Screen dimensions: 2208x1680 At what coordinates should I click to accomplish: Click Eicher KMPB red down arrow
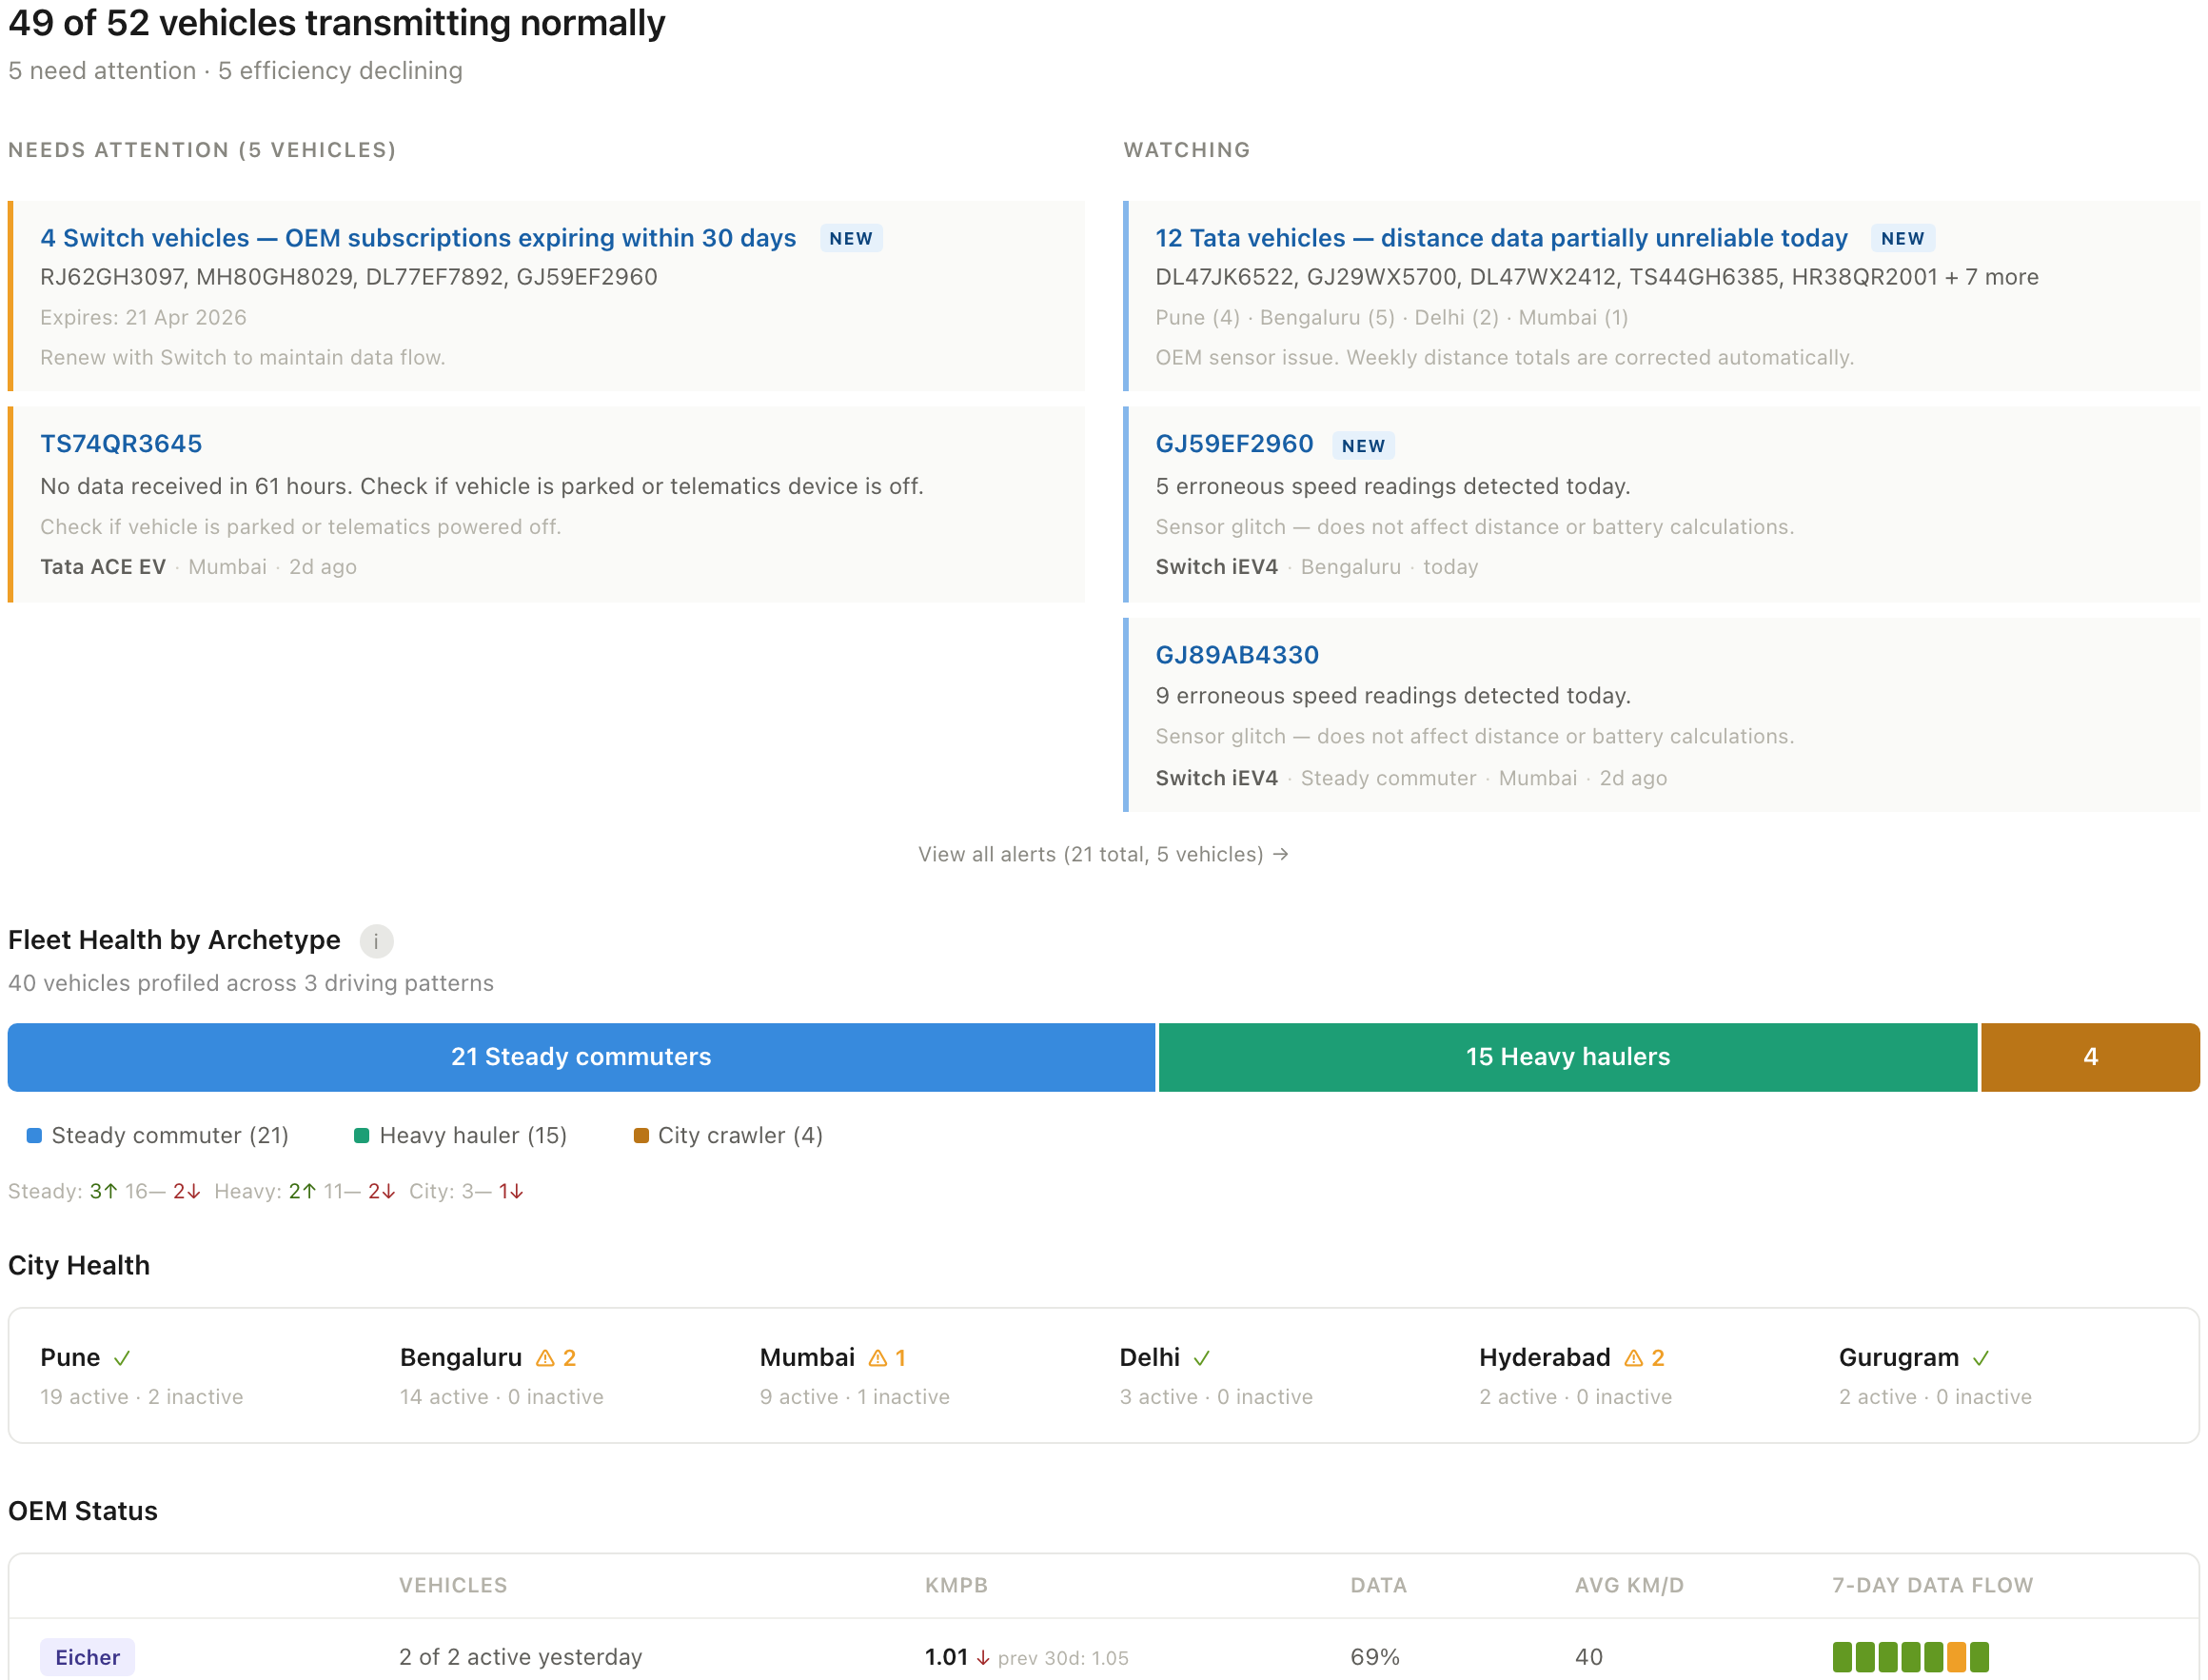point(983,1658)
